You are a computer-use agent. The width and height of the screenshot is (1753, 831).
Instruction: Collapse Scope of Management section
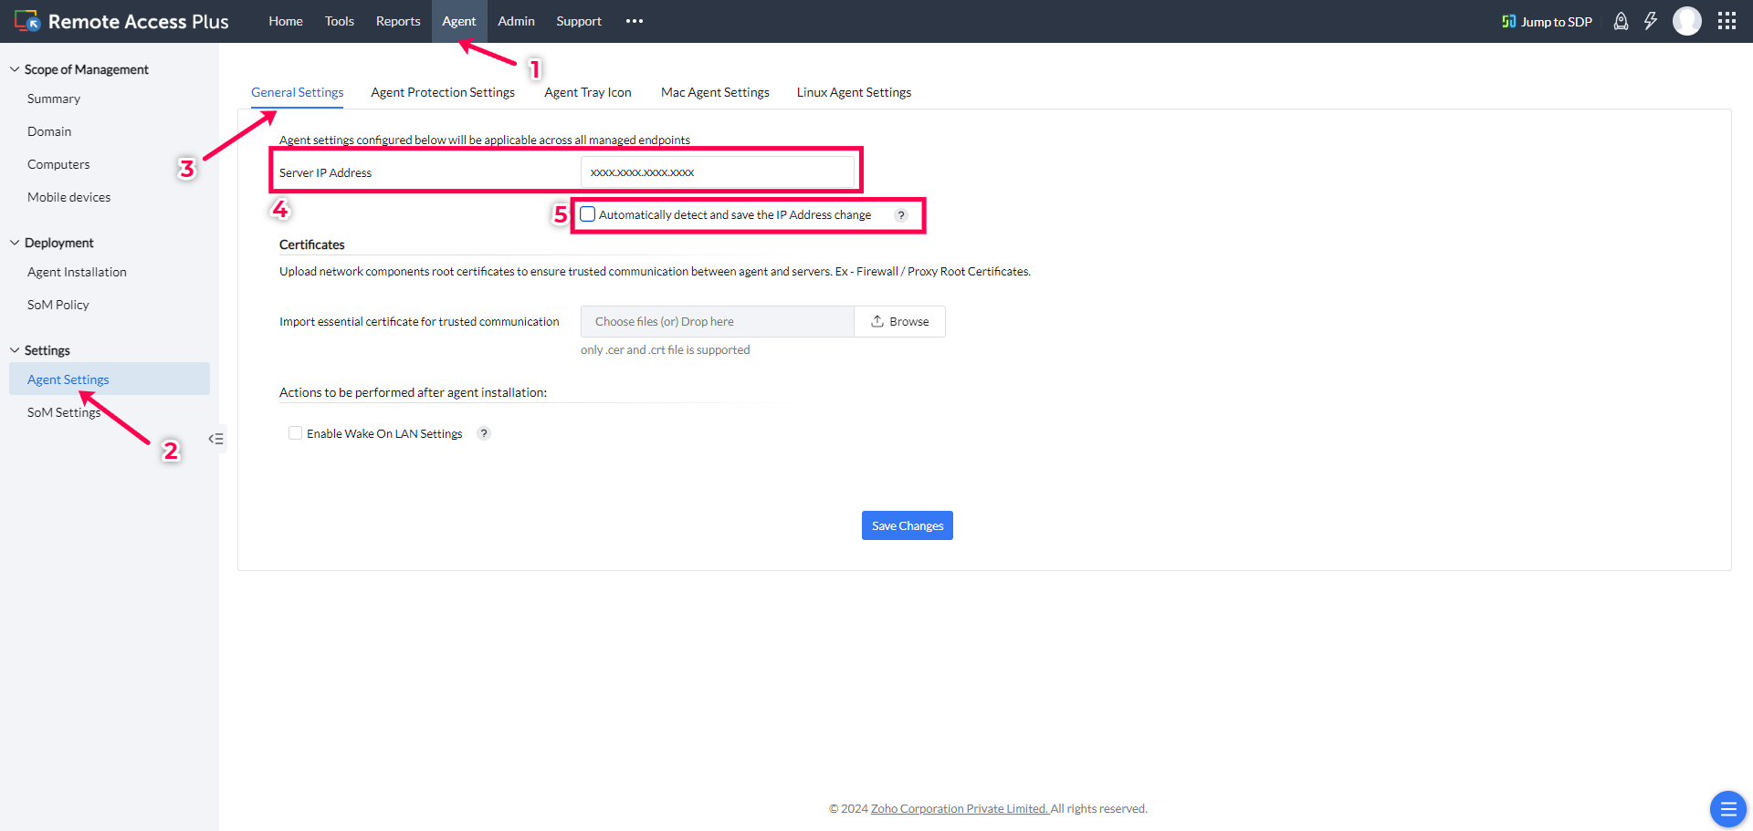point(15,69)
